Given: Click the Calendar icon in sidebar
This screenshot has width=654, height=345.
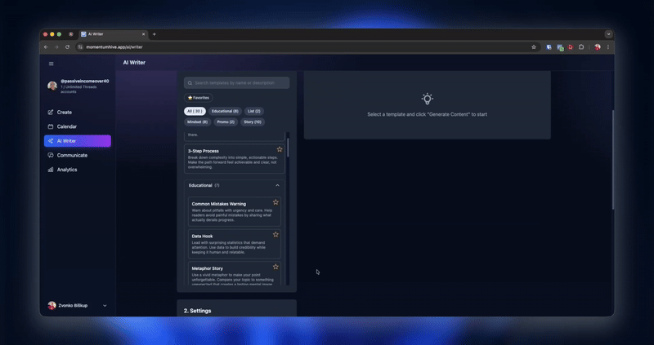Looking at the screenshot, I should (x=51, y=126).
